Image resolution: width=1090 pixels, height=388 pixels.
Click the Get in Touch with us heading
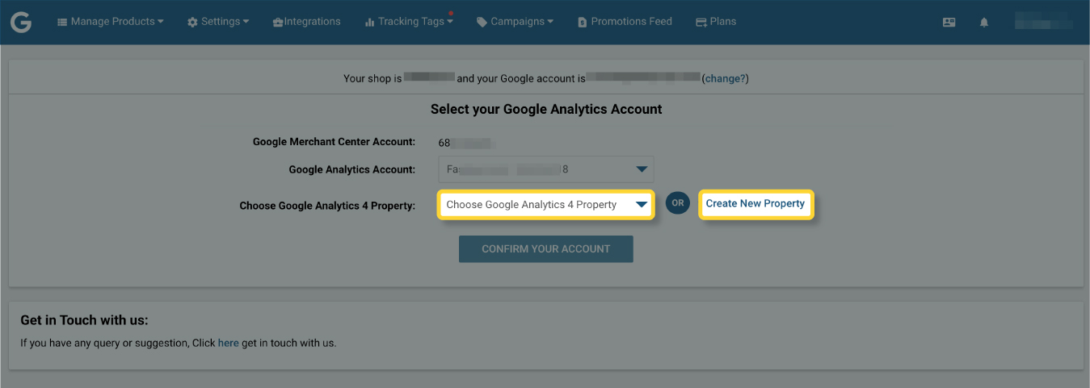click(x=85, y=320)
